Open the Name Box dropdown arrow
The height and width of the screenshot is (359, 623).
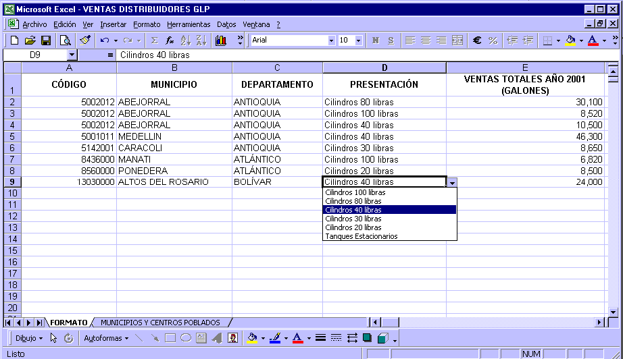pos(72,55)
